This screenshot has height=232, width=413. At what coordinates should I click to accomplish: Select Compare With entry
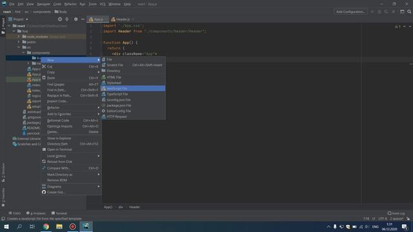tap(71, 168)
